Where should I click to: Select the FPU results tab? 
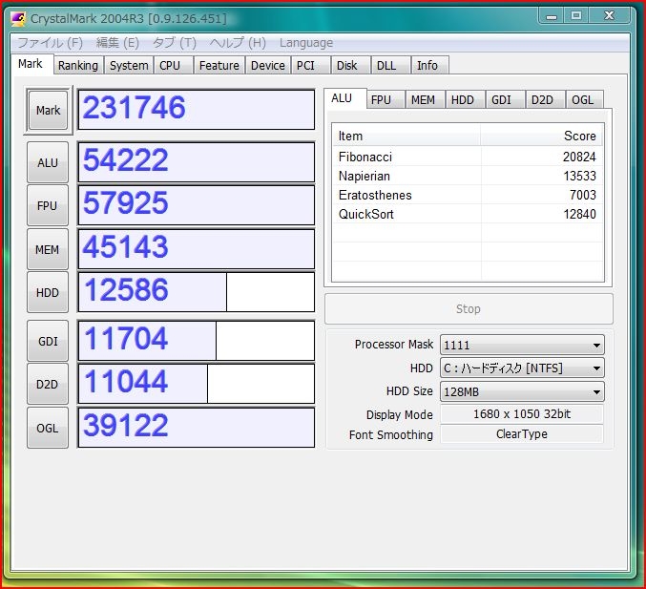coord(381,100)
